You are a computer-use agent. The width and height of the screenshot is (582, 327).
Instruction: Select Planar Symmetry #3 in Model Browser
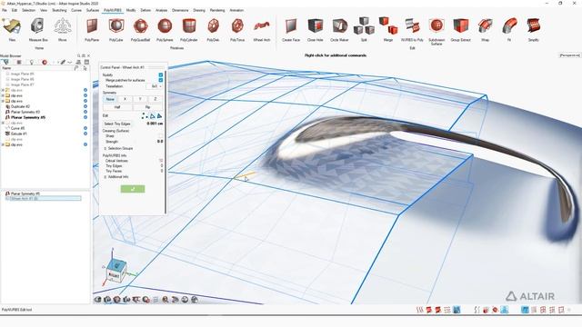(25, 112)
